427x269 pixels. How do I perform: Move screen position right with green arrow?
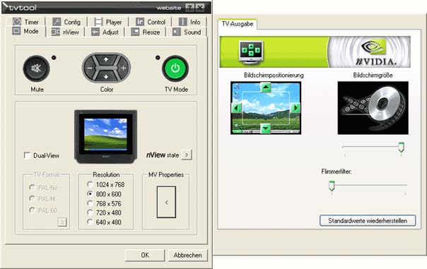296,108
